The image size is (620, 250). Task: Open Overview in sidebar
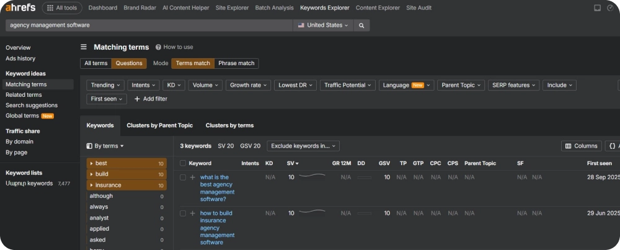(18, 48)
